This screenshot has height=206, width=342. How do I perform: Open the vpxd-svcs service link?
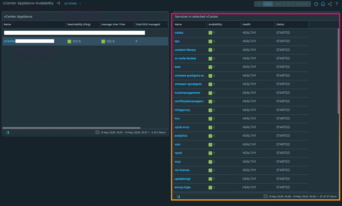[182, 127]
